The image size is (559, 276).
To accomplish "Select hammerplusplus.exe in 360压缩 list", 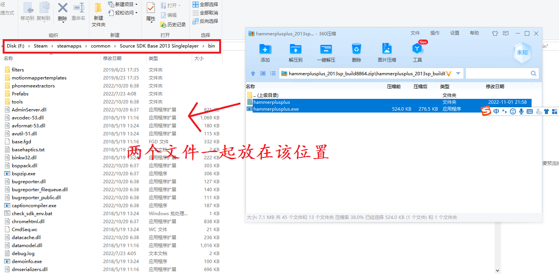I will click(x=388, y=109).
